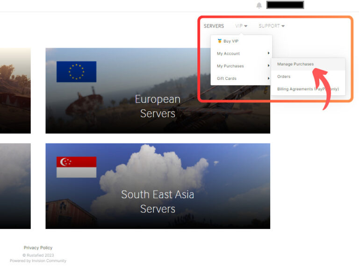Expand the My Account submenu arrow
Screen dimensions: 359x271
(268, 54)
